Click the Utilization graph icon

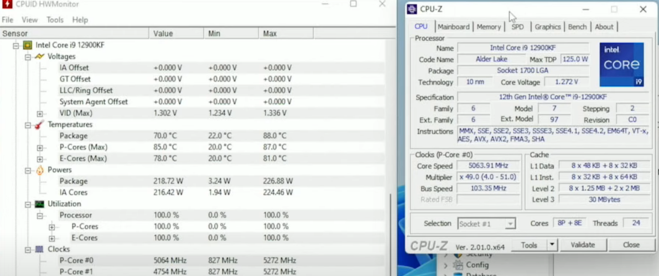(x=39, y=204)
